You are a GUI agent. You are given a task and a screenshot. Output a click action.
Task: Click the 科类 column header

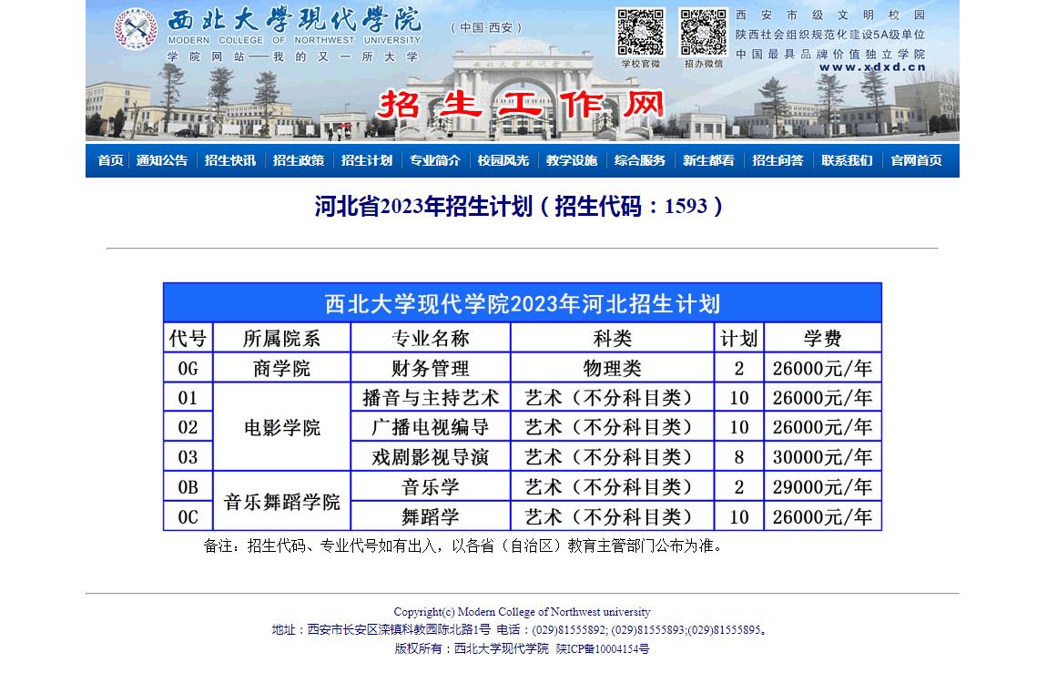pyautogui.click(x=613, y=339)
